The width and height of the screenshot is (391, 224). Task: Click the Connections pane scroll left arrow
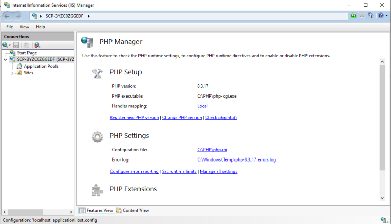coord(5,212)
